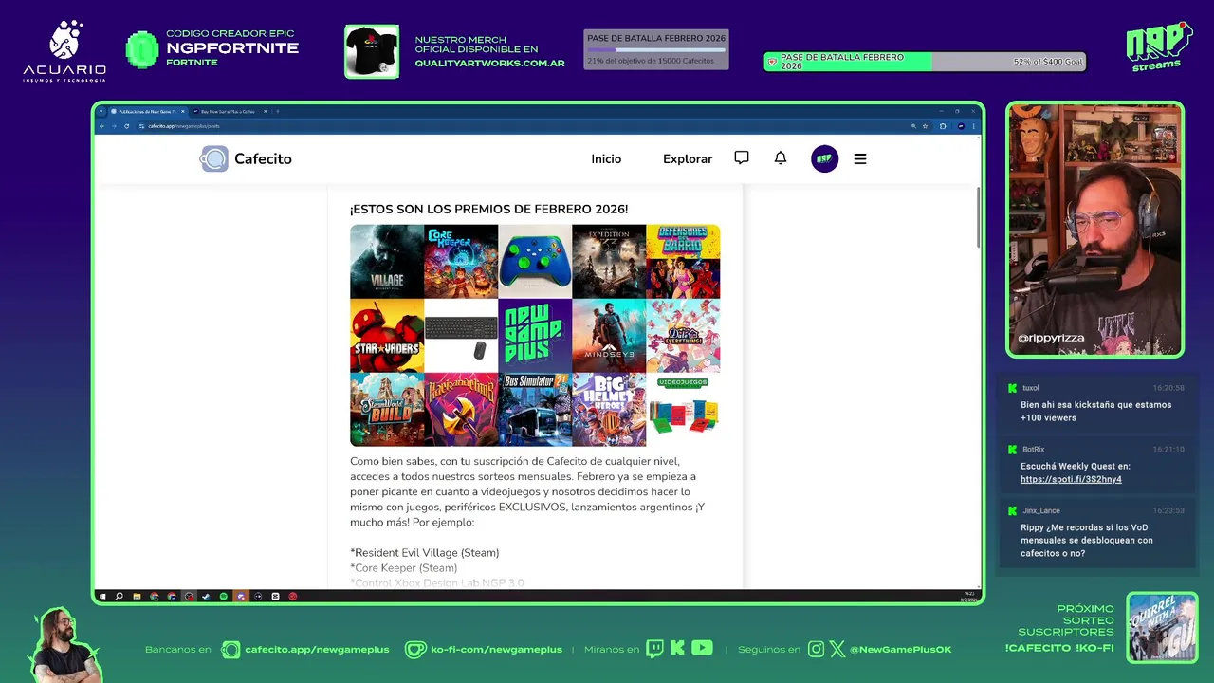Click the Acuario logo at top left

pos(64,51)
